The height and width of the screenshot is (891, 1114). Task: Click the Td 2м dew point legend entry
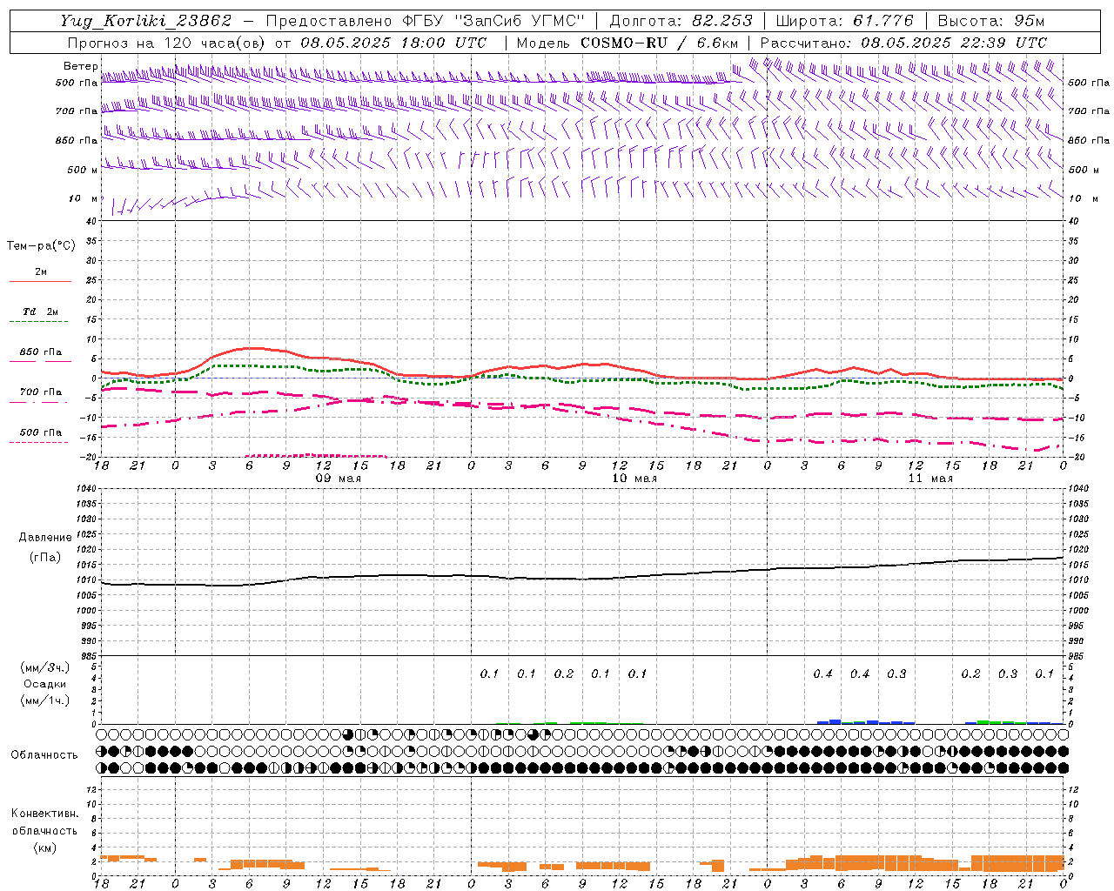point(41,312)
